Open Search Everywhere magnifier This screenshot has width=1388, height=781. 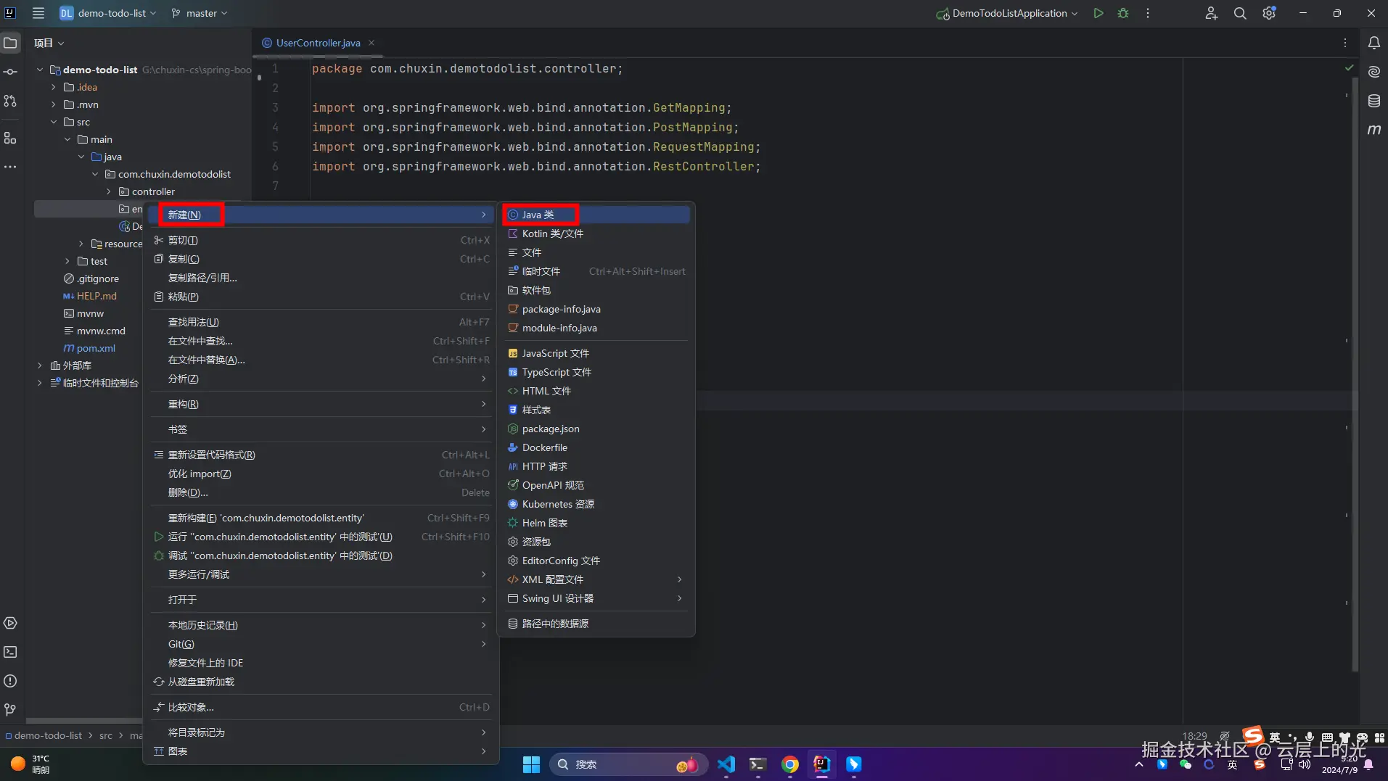click(x=1240, y=13)
